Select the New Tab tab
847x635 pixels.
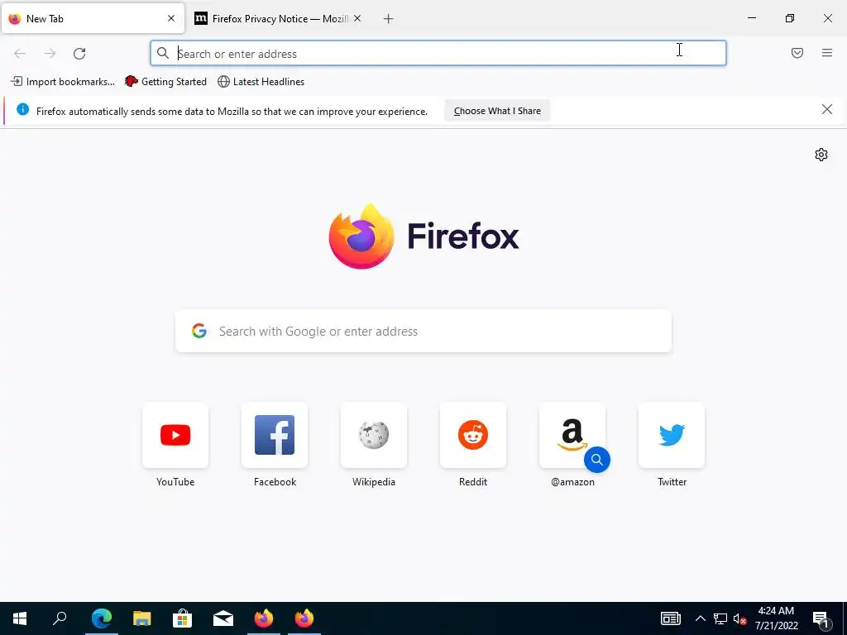tap(93, 19)
